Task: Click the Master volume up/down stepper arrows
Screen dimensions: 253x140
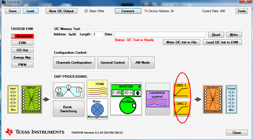Action: 138,93
